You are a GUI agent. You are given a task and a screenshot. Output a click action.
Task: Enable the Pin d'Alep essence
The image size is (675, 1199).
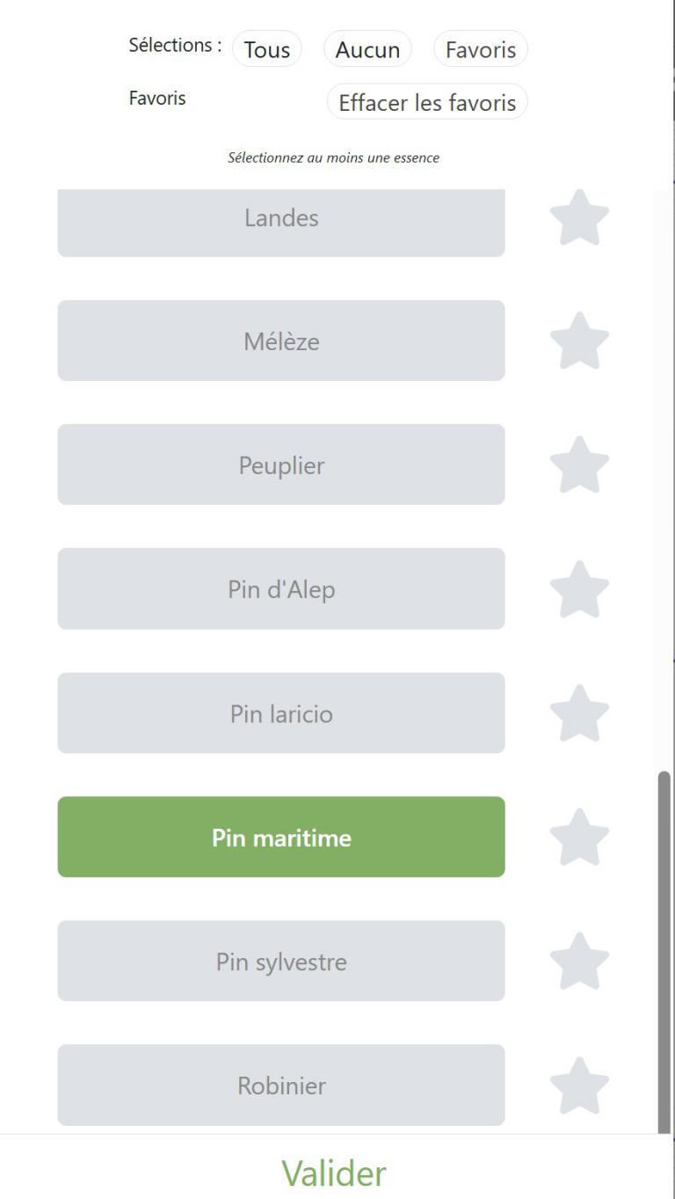click(281, 589)
